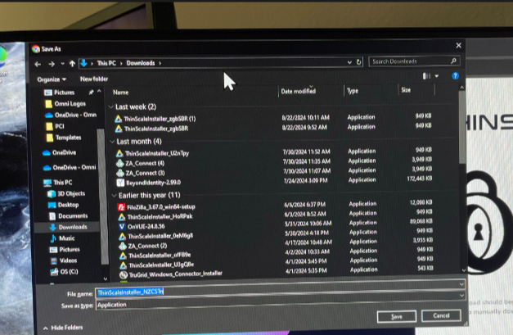The width and height of the screenshot is (513, 335).
Task: Select ThinScaleInstaller_zgbSBR (1) file icon
Action: click(119, 119)
